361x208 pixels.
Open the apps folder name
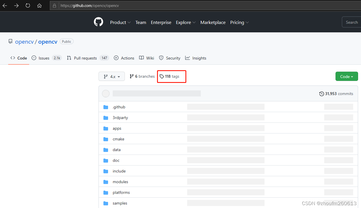coord(117,129)
